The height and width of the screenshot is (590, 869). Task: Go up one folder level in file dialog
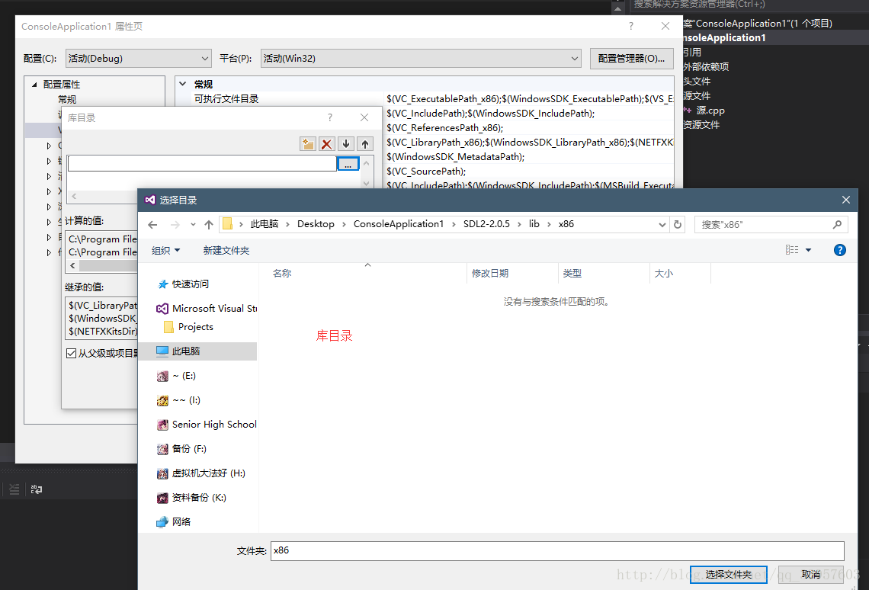click(x=208, y=224)
